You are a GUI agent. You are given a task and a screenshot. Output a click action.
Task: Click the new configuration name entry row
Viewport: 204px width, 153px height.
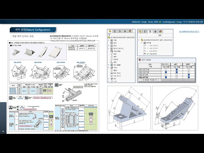click(150, 80)
